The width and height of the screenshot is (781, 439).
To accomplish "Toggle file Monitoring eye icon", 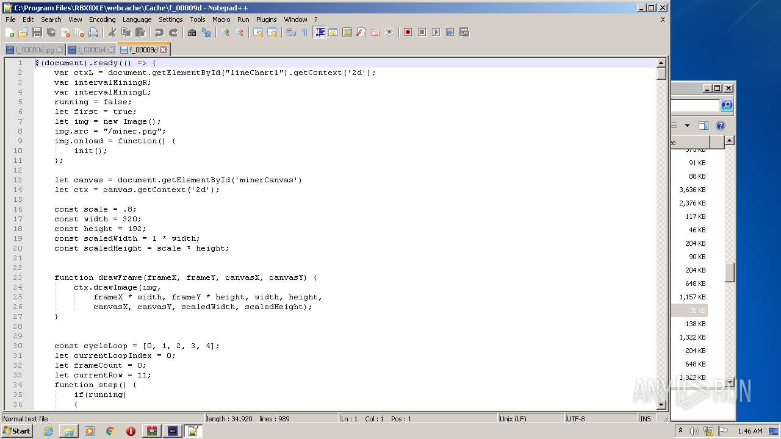I will [x=389, y=32].
